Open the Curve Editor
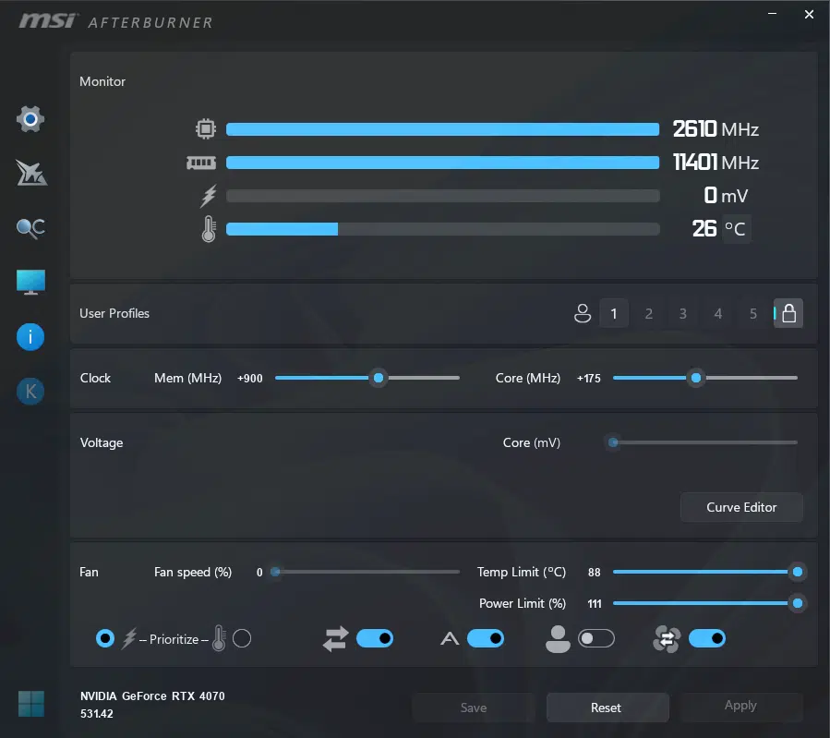830x738 pixels. coord(741,507)
